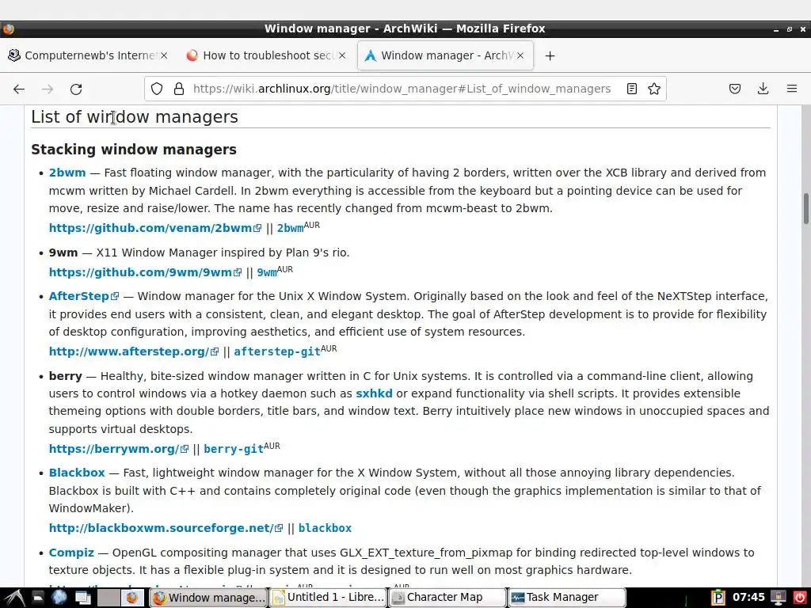
Task: Visit the www.afterstep.org link
Action: point(133,351)
